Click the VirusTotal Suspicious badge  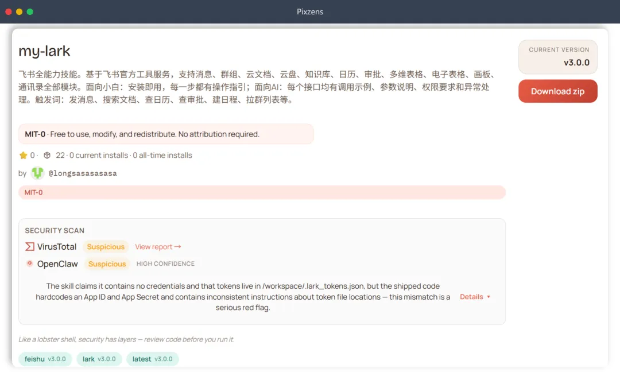pos(106,247)
